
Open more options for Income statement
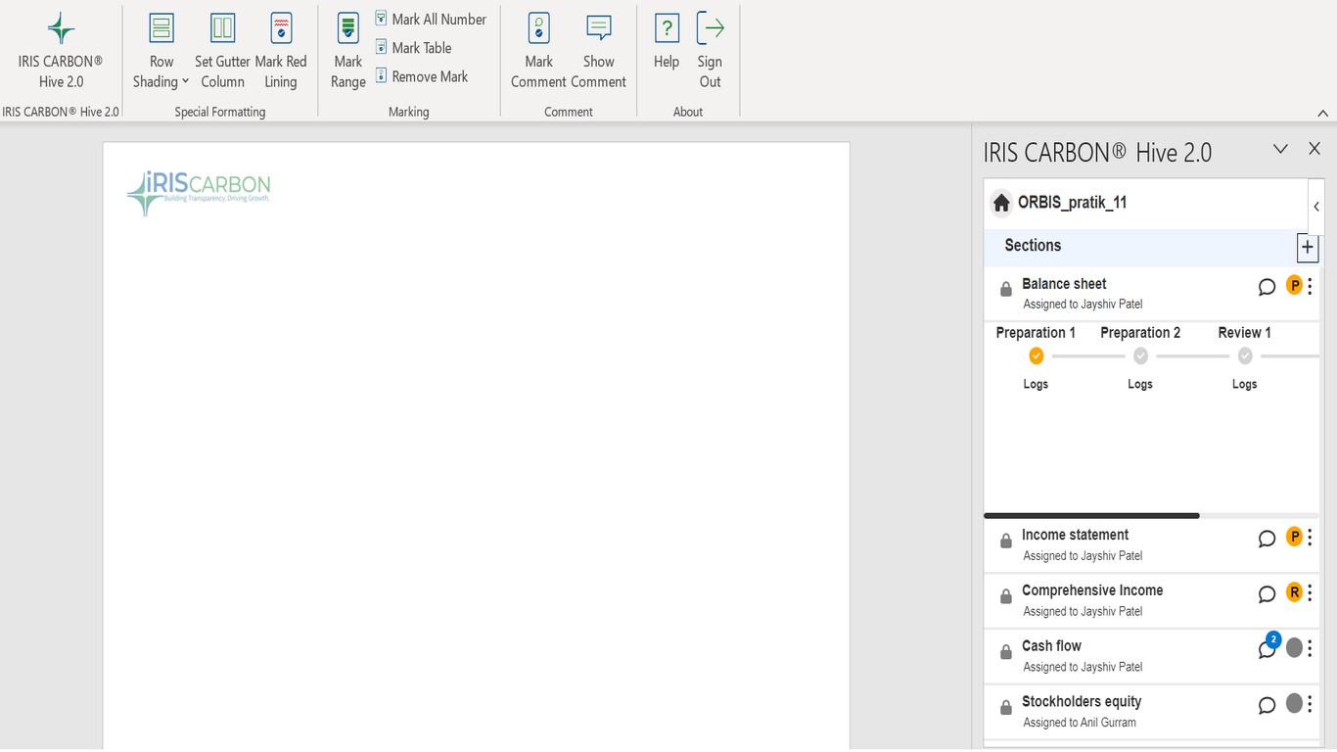pos(1311,537)
